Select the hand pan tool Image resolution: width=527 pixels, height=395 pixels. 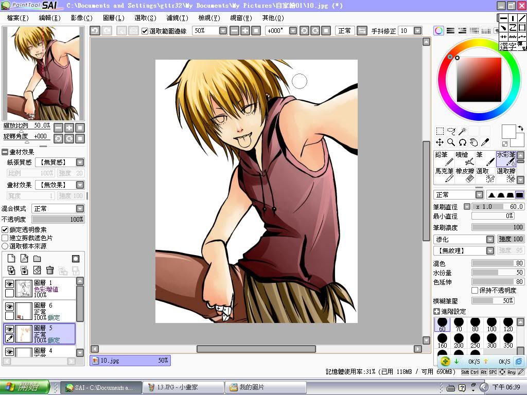click(x=474, y=142)
